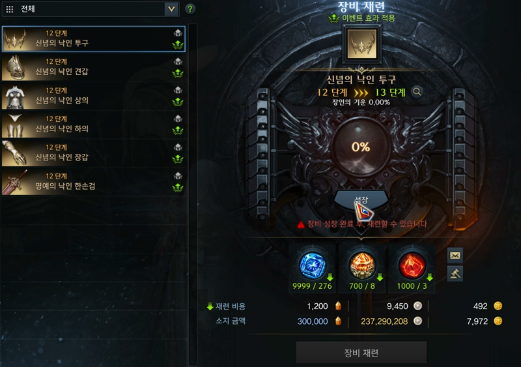Select 명예의 낙인 한손검 weapon entry
Screen dimensions: 521x367
point(93,182)
